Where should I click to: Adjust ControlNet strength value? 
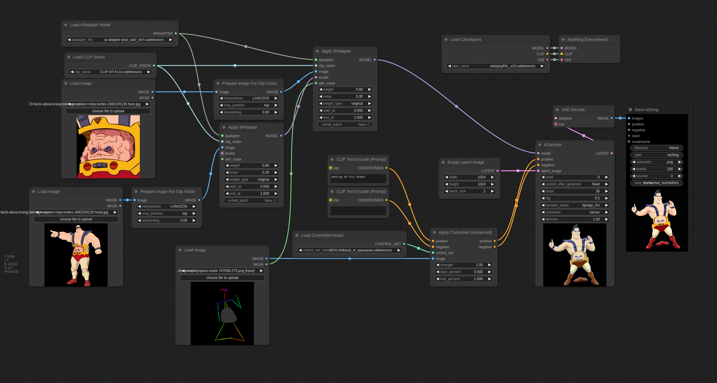tap(464, 265)
